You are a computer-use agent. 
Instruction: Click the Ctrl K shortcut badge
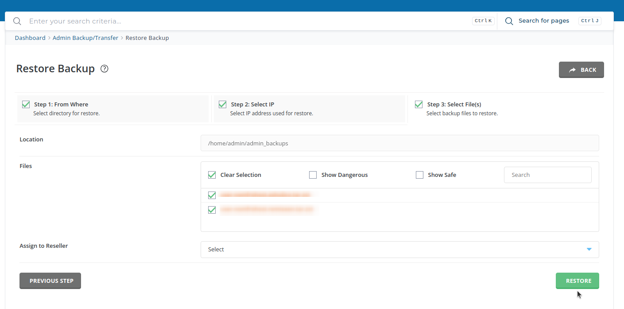[x=483, y=21]
